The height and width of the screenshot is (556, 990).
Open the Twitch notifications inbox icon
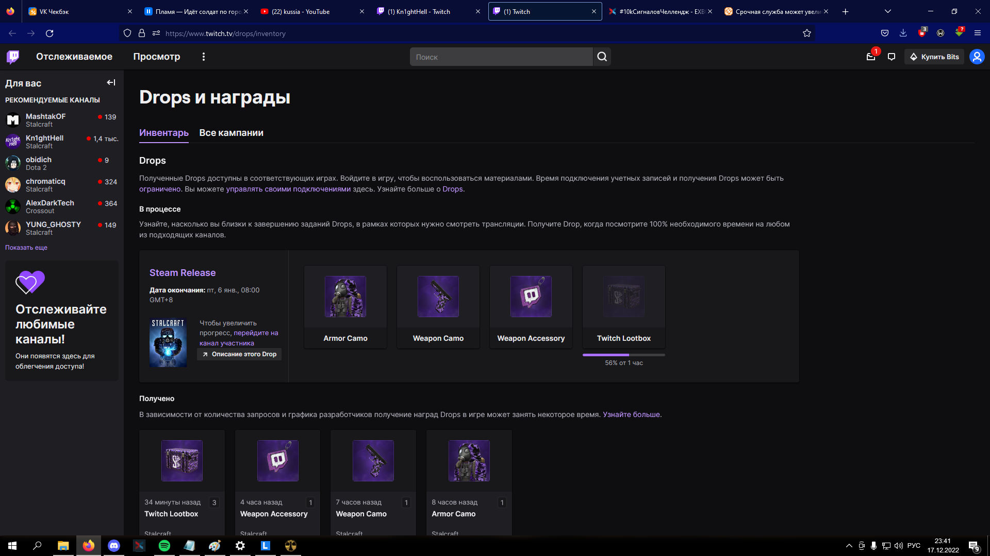pyautogui.click(x=871, y=57)
